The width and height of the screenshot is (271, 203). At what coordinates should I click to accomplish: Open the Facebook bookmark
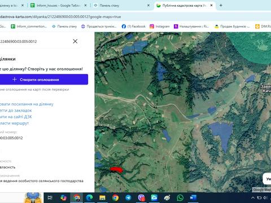[134, 27]
